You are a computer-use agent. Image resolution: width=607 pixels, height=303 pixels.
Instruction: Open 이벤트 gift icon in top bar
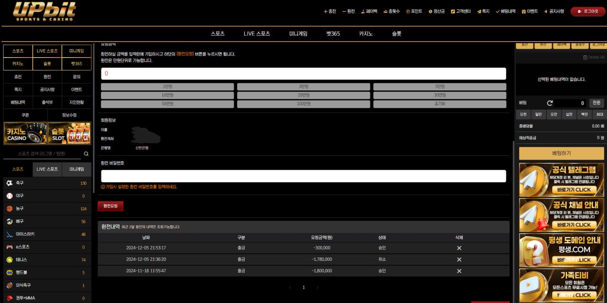click(524, 11)
